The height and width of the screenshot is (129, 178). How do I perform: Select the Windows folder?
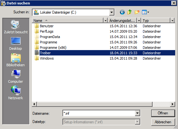[x=47, y=58]
